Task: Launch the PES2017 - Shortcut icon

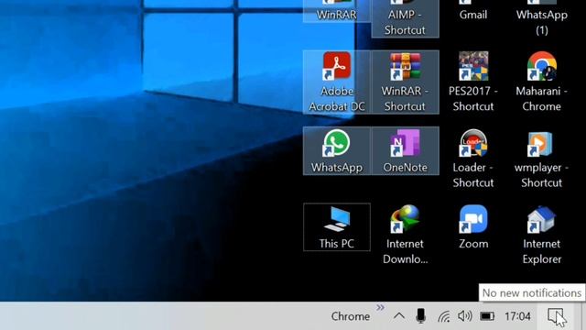Action: [x=473, y=82]
